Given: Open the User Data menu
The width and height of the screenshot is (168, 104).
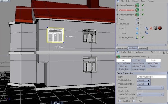Looking at the screenshot, I should coord(138,52).
